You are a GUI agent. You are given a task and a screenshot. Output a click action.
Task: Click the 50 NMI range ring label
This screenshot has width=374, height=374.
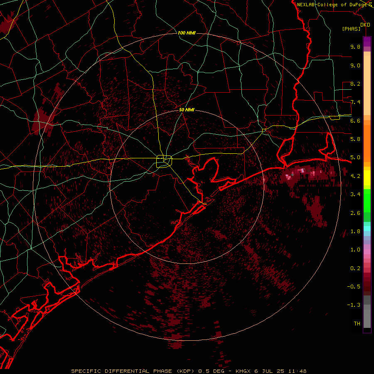pos(187,110)
